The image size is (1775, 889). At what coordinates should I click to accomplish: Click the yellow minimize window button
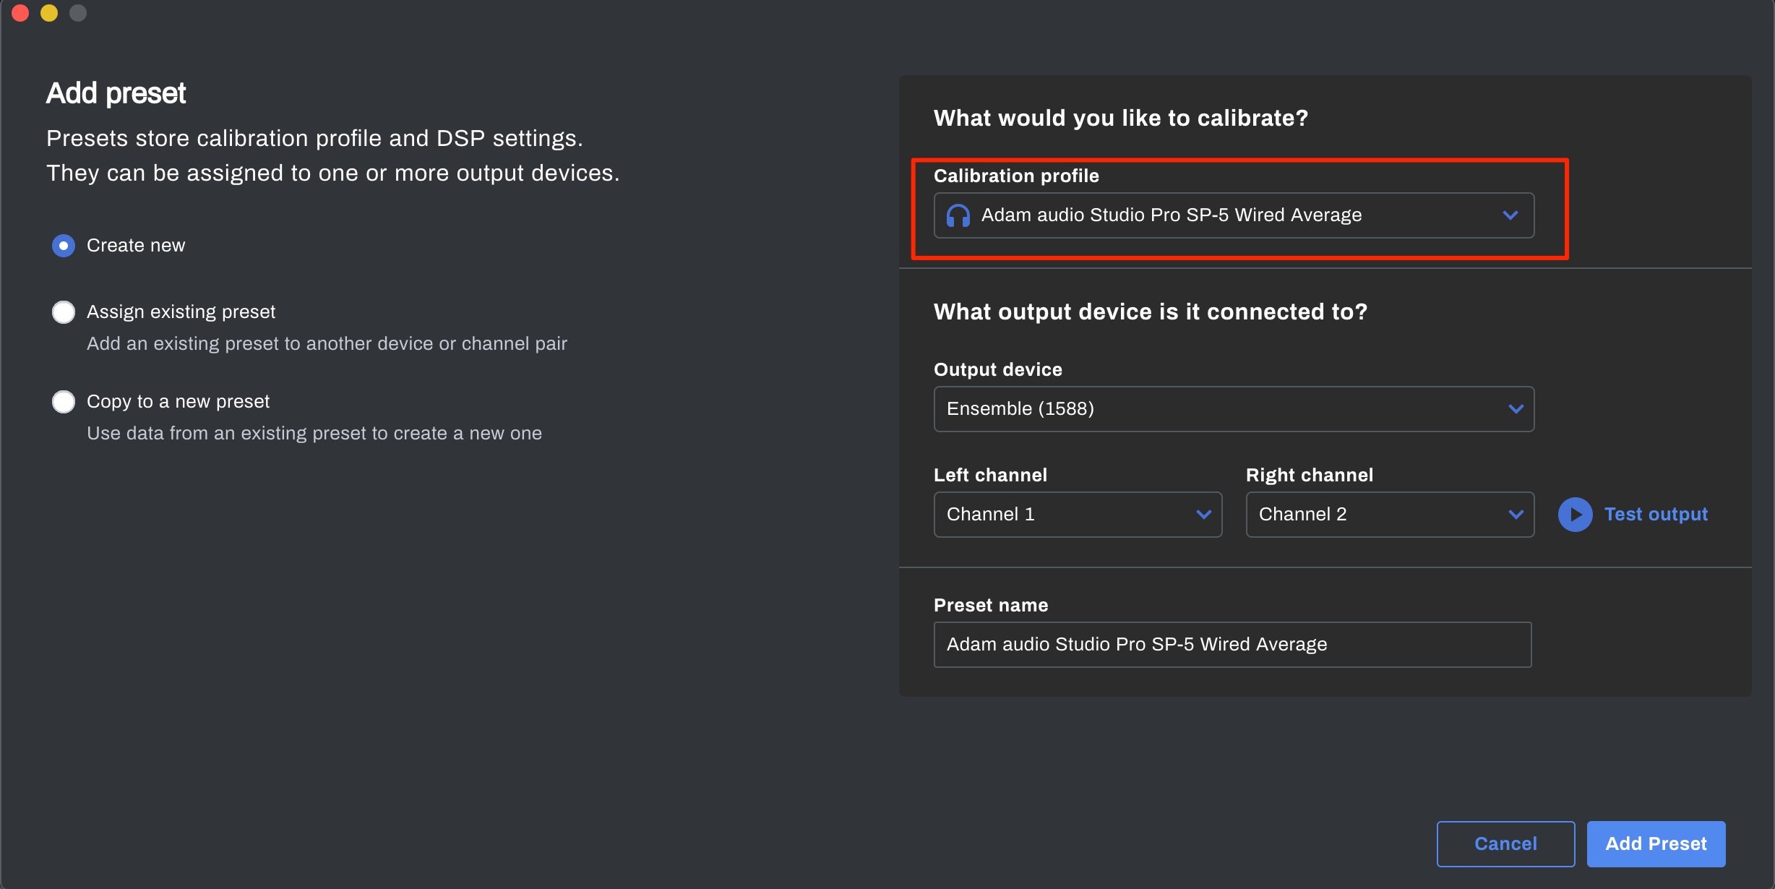point(49,13)
